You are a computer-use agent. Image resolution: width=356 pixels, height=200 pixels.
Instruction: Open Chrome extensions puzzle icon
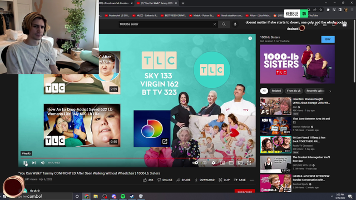pyautogui.click(x=328, y=10)
